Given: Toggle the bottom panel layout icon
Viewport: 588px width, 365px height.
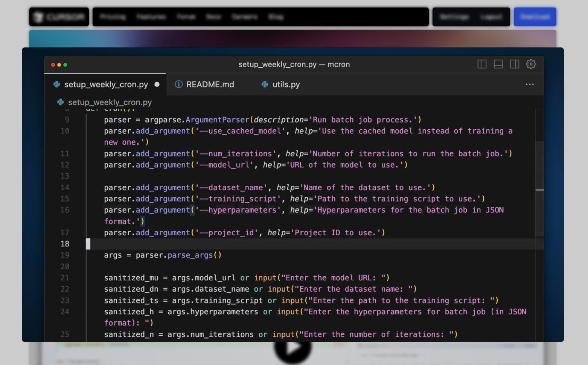Looking at the screenshot, I should [x=498, y=64].
